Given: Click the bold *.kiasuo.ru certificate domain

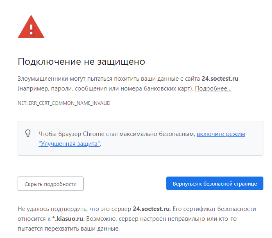Looking at the screenshot, I should pos(68,219).
